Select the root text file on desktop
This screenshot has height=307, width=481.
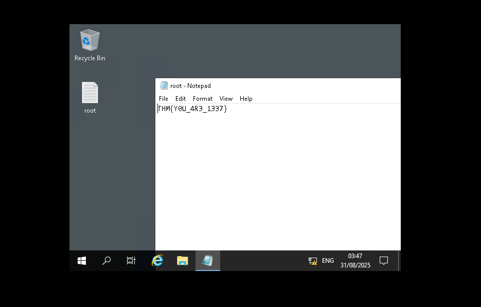pyautogui.click(x=90, y=97)
